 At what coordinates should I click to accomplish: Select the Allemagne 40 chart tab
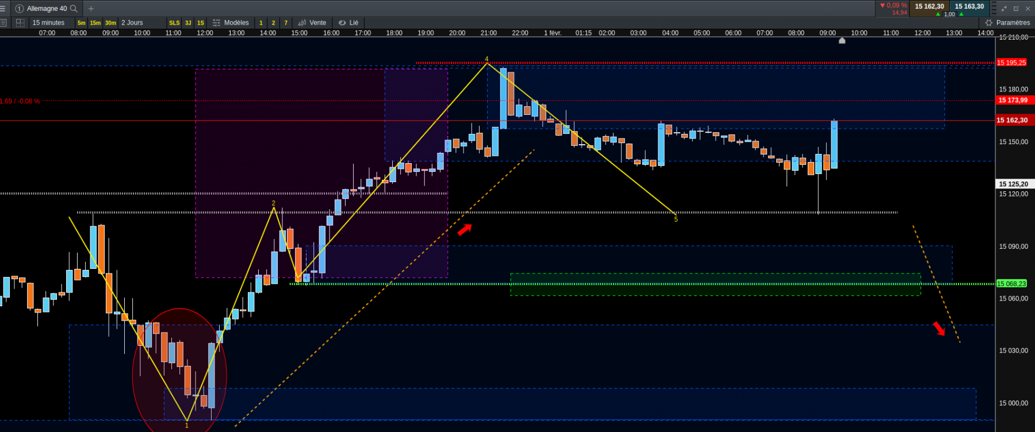(47, 9)
